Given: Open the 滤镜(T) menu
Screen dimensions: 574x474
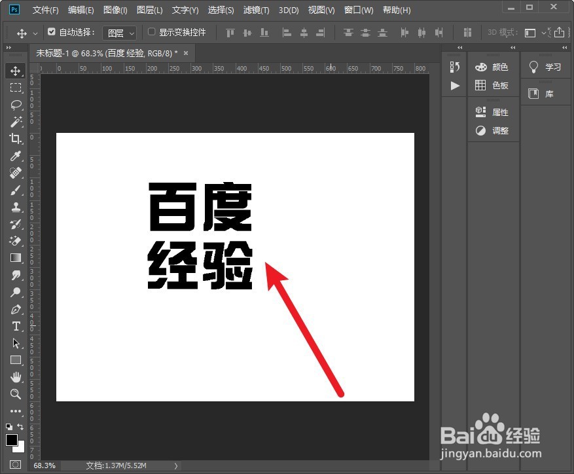Looking at the screenshot, I should (257, 10).
